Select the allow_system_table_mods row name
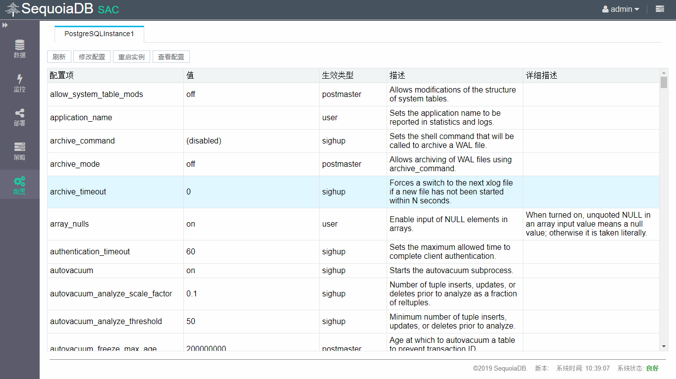This screenshot has height=379, width=676. point(97,94)
